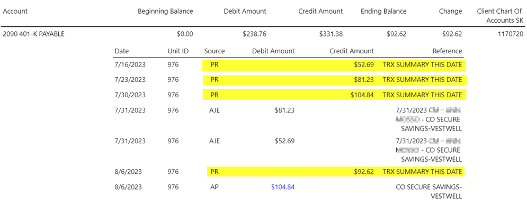Select the $81.23 AJE debit entry

tap(284, 110)
